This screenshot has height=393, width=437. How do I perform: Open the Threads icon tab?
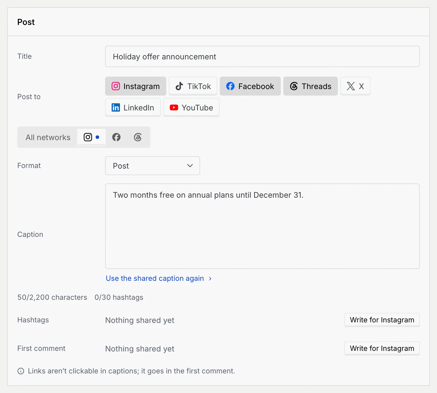[x=138, y=137]
